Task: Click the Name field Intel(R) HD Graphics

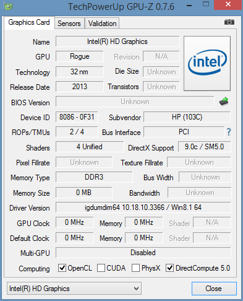Action: click(x=117, y=41)
